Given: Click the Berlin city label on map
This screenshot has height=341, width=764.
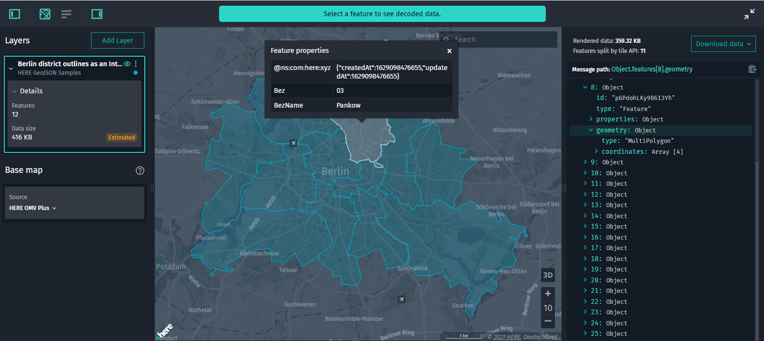Looking at the screenshot, I should pos(335,171).
